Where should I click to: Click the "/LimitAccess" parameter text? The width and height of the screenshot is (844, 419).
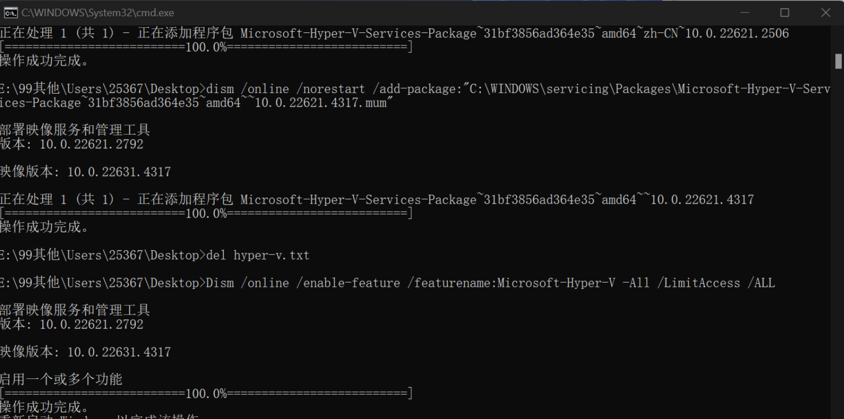699,283
